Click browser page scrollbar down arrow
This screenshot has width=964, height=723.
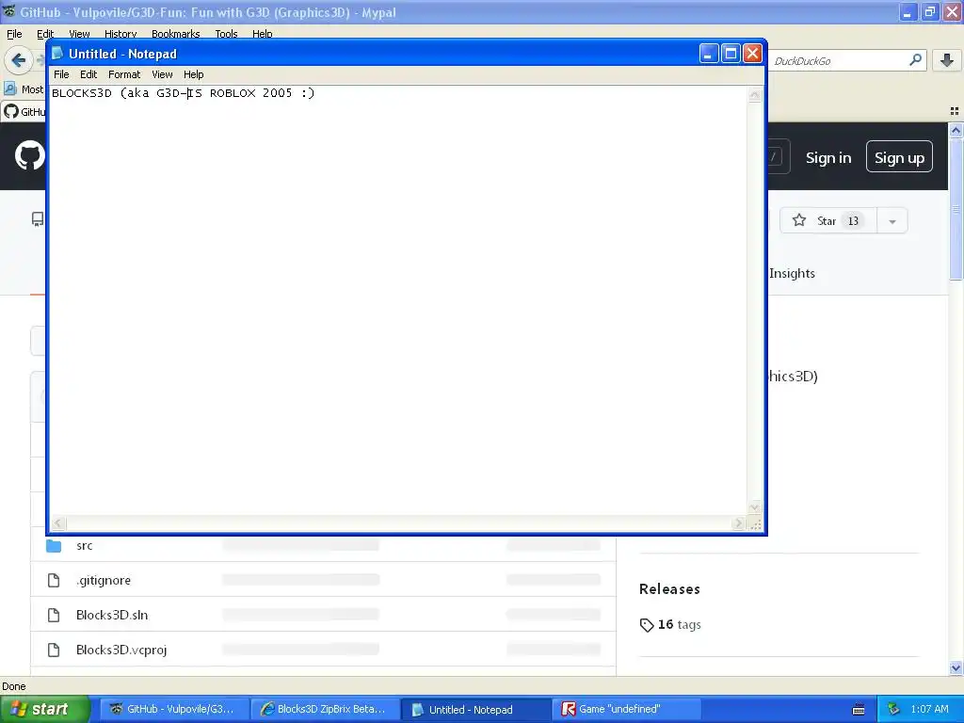956,668
